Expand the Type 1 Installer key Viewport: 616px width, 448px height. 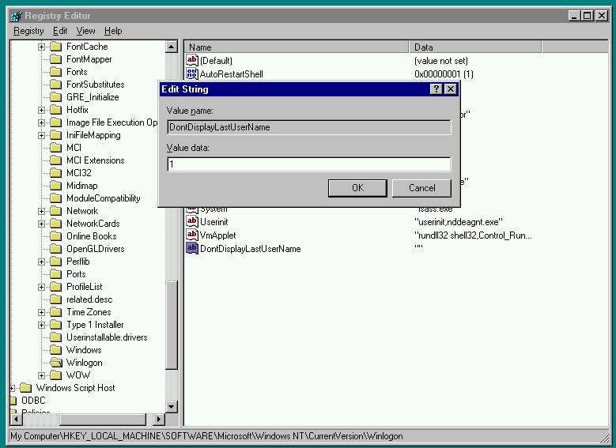[x=41, y=325]
